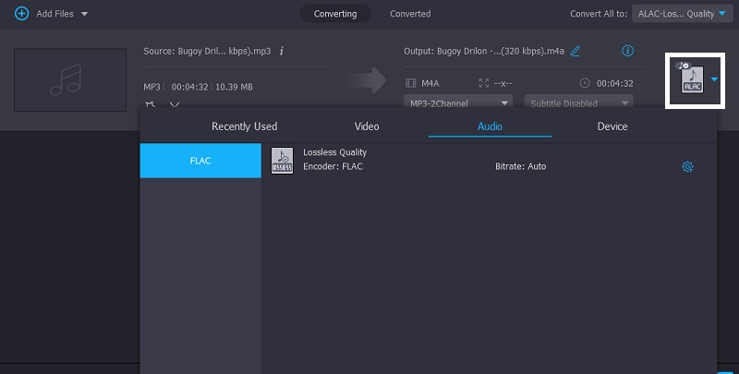Viewport: 739px width, 374px height.
Task: Click the Add Files plus icon
Action: pos(21,14)
